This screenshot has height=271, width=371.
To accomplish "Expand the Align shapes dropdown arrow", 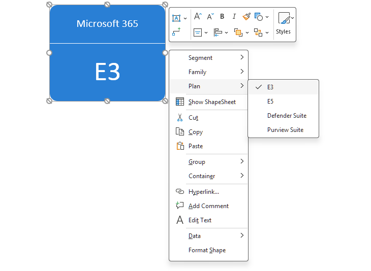I will coord(227,32).
